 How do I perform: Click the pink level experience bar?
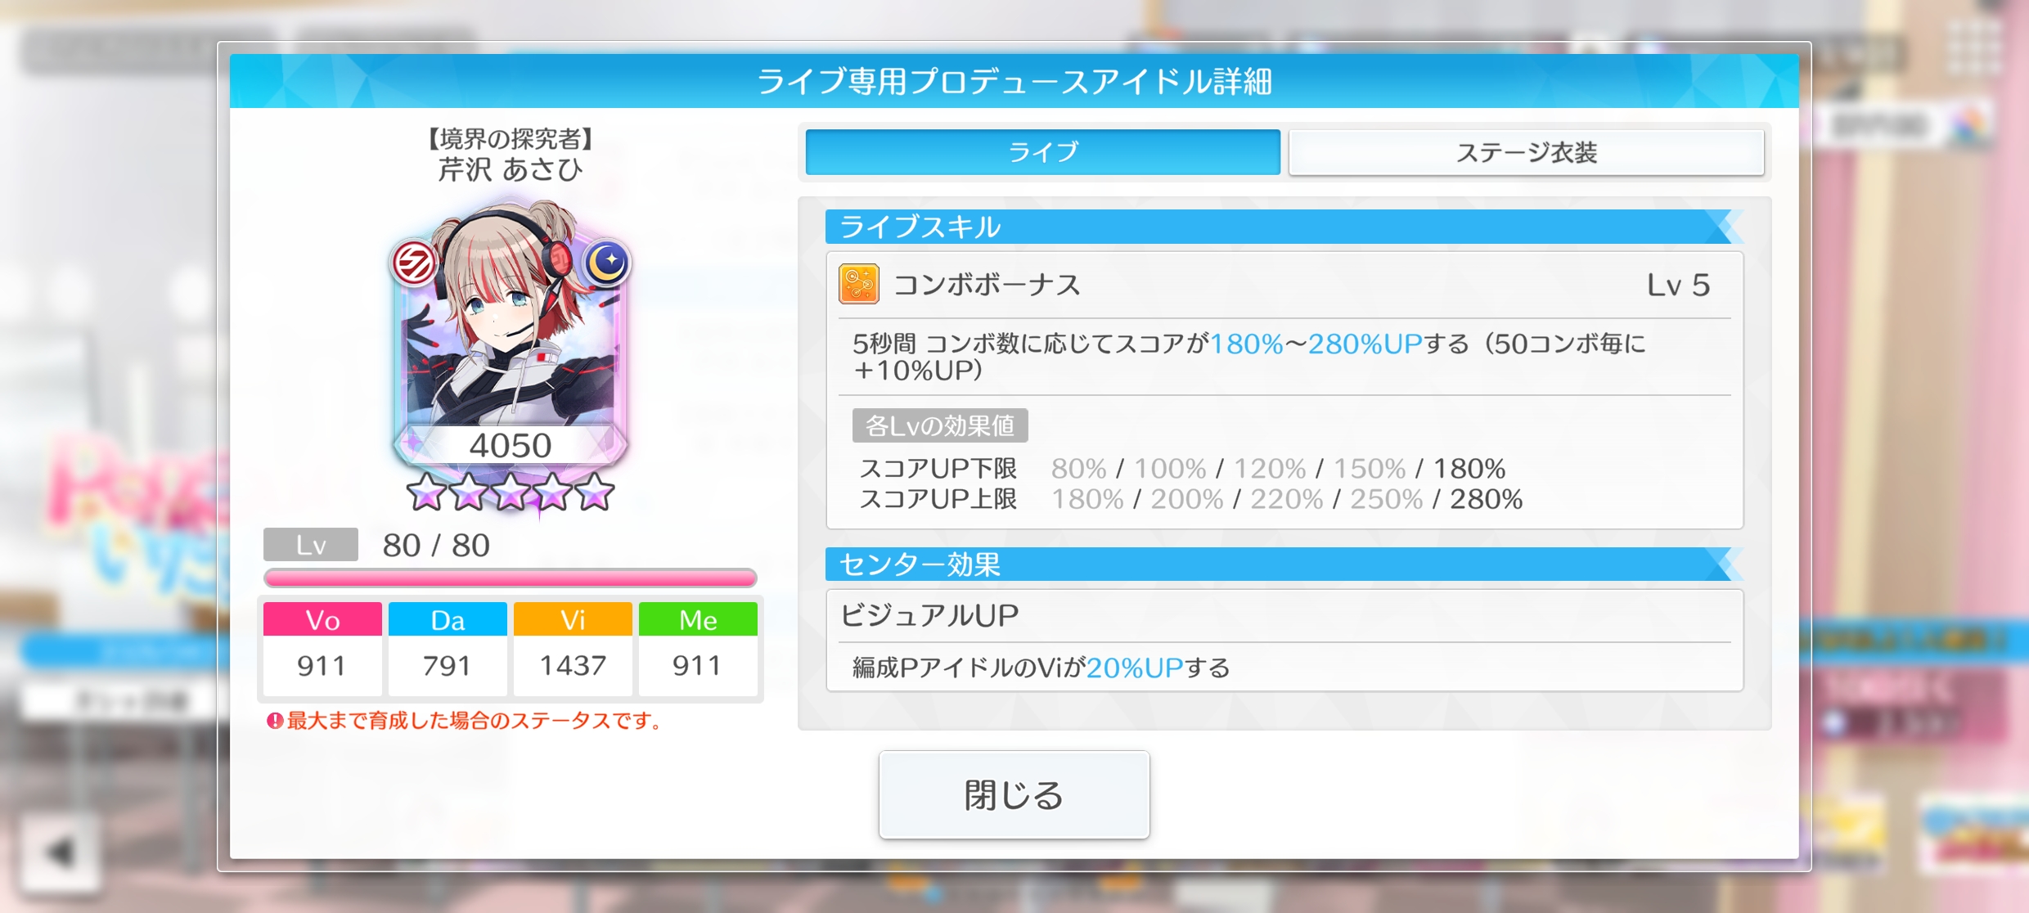[511, 578]
